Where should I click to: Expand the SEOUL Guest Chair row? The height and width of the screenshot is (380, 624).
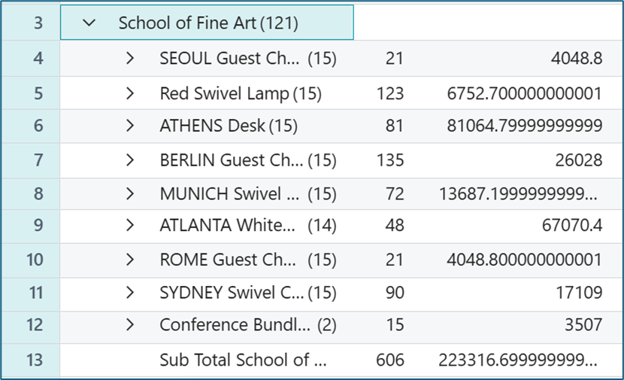tap(130, 59)
